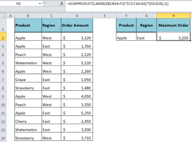Select the column E header

tap(104, 16)
